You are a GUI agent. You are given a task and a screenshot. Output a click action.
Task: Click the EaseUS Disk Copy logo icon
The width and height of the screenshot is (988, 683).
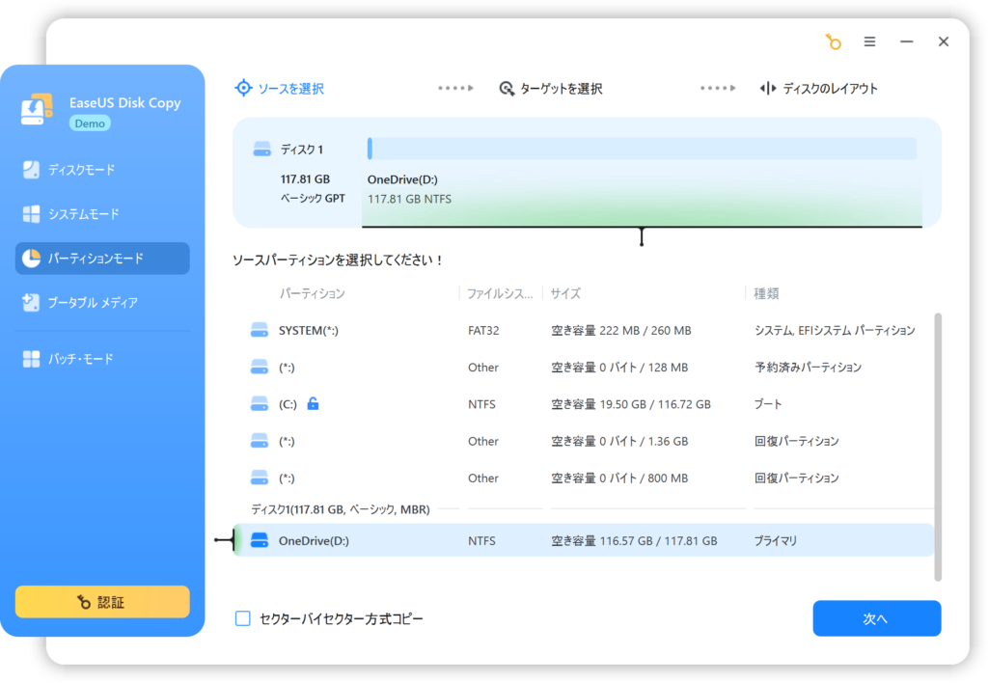tap(37, 110)
